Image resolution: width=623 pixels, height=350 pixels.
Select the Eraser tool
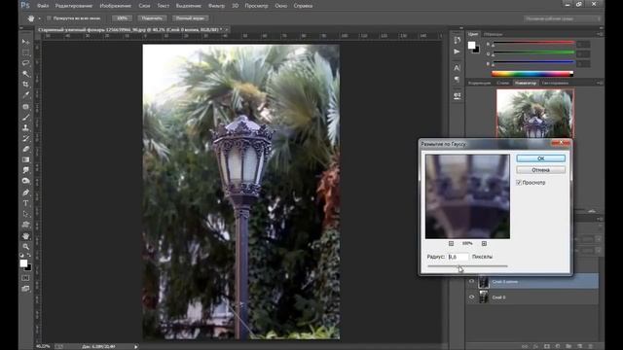coord(26,149)
